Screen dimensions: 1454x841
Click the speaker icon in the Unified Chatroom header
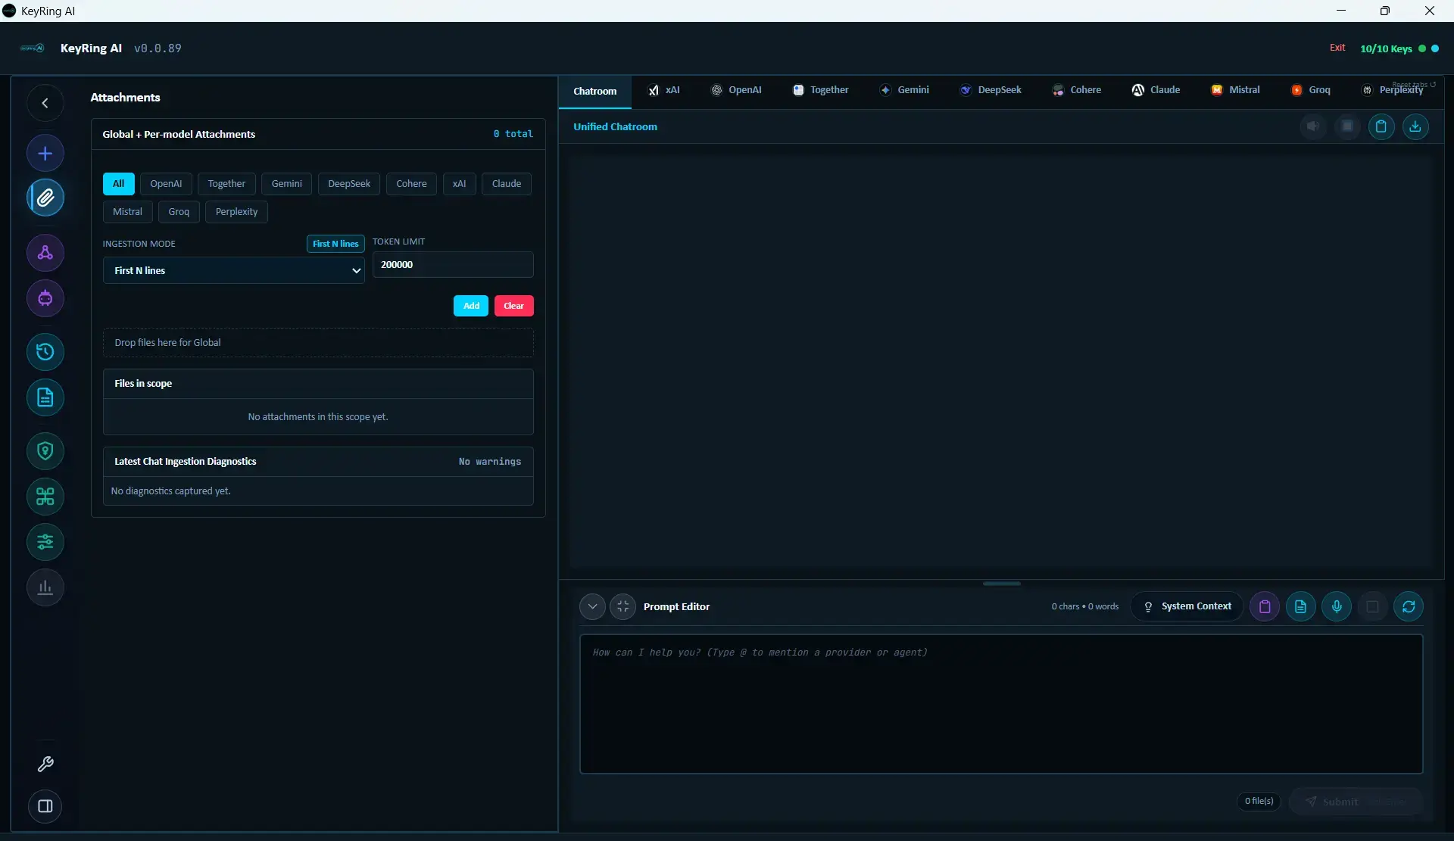click(1314, 126)
